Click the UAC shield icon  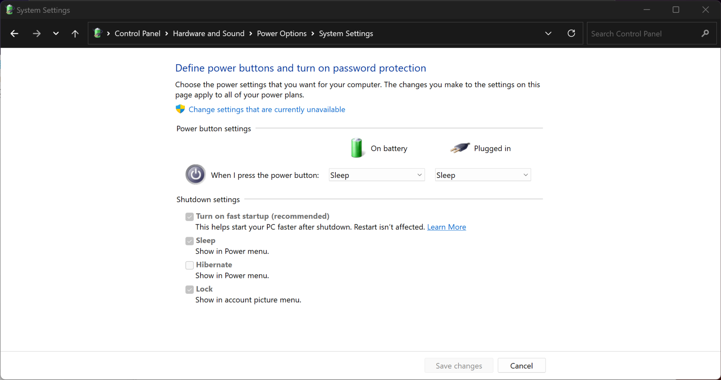click(180, 109)
